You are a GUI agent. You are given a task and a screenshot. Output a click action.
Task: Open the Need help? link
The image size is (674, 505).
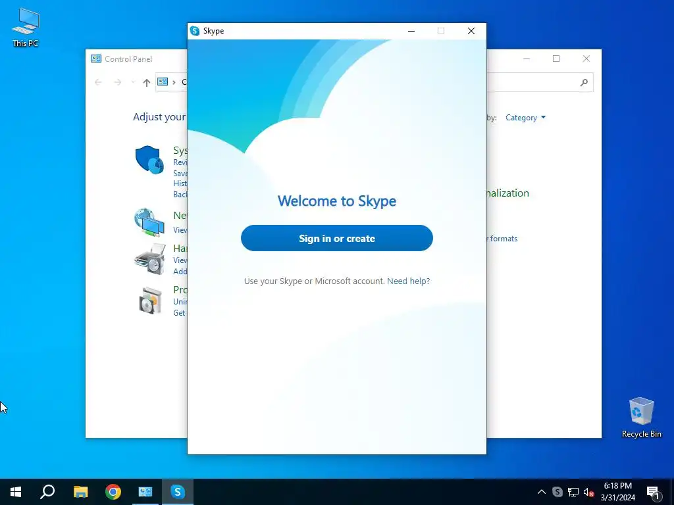tap(408, 281)
